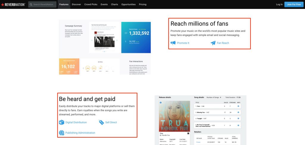Image resolution: width=305 pixels, height=145 pixels.
Task: Open the Features menu
Action: 64,4
